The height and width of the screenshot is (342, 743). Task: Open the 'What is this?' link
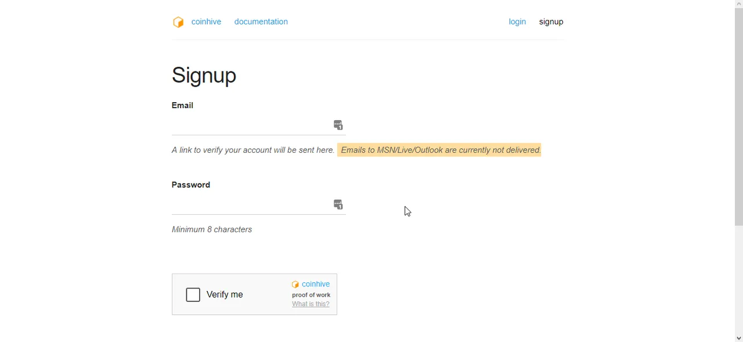[x=311, y=304]
